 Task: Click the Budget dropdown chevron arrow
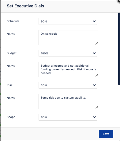point(94,53)
